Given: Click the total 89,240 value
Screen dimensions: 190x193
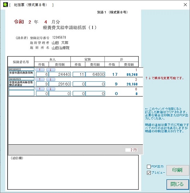Looking at the screenshot, I should click(132, 75).
